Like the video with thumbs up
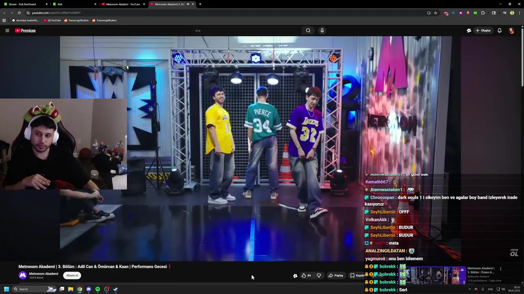Screen dimensions: 524x294 click(x=306, y=276)
